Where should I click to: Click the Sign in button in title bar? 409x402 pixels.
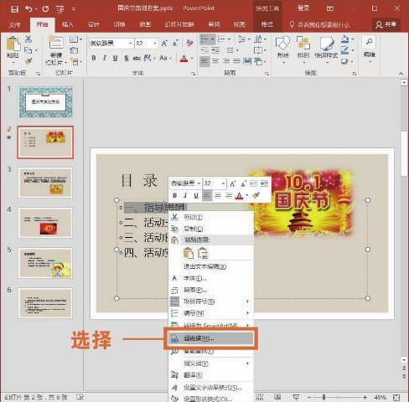pyautogui.click(x=303, y=8)
